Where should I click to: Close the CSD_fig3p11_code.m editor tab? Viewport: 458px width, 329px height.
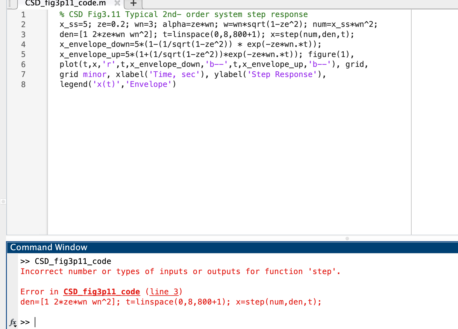click(117, 3)
